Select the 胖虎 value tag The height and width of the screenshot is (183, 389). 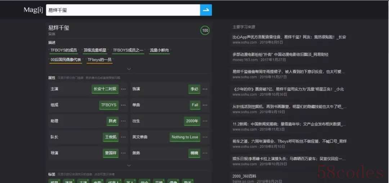coord(113,121)
